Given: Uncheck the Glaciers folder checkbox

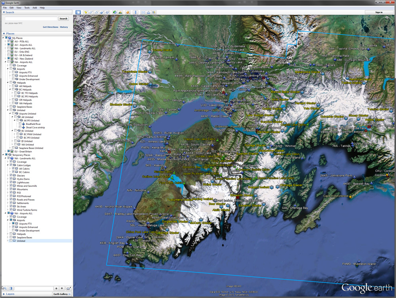Looking at the screenshot, I should 11,175.
